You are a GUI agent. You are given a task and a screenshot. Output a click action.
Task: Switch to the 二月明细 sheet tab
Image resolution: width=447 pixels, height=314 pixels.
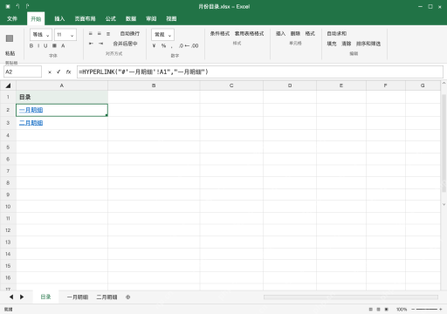(107, 297)
